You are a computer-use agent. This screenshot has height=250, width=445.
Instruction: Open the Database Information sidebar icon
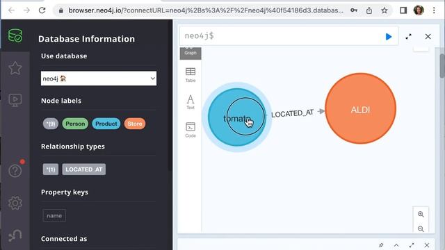tap(15, 35)
